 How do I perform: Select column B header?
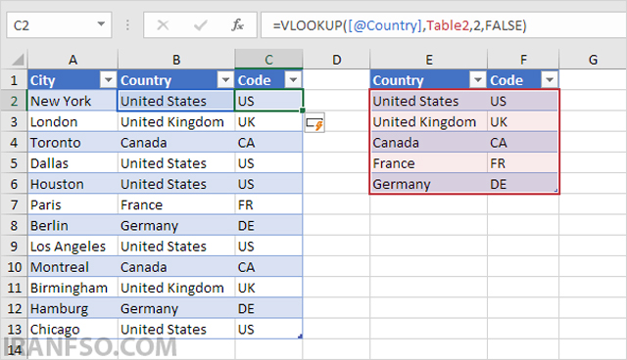tap(176, 60)
